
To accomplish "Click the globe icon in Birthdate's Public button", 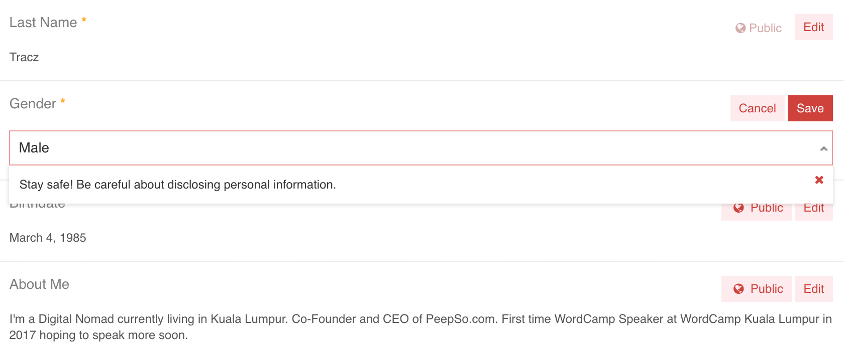I will [738, 208].
